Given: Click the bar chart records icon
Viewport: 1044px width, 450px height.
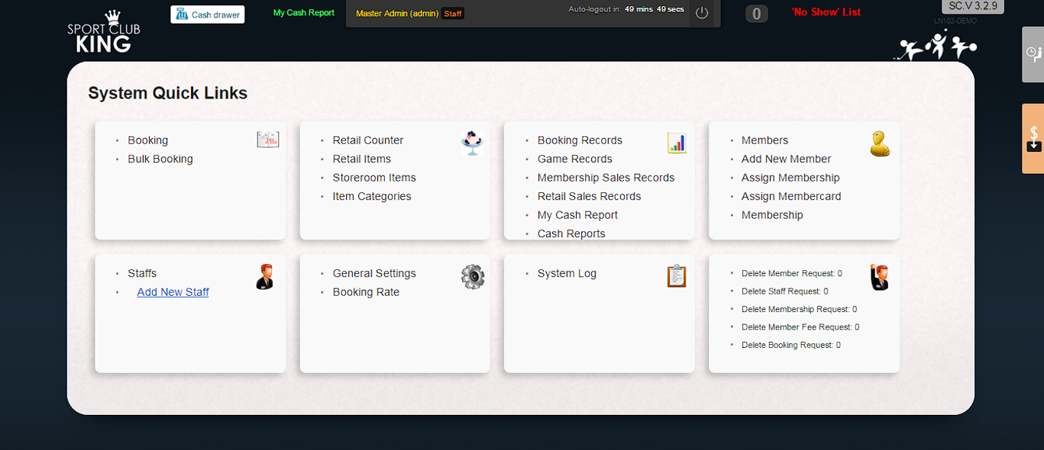Looking at the screenshot, I should point(677,143).
